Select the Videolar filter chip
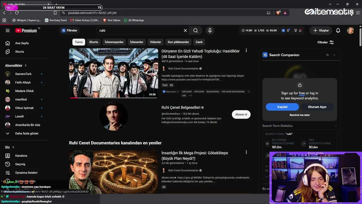362x204 pixels. (x=155, y=42)
